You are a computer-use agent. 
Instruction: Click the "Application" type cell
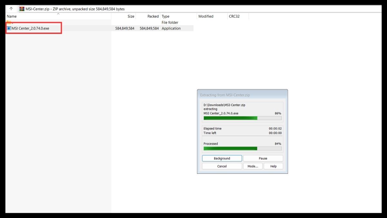coord(171,28)
